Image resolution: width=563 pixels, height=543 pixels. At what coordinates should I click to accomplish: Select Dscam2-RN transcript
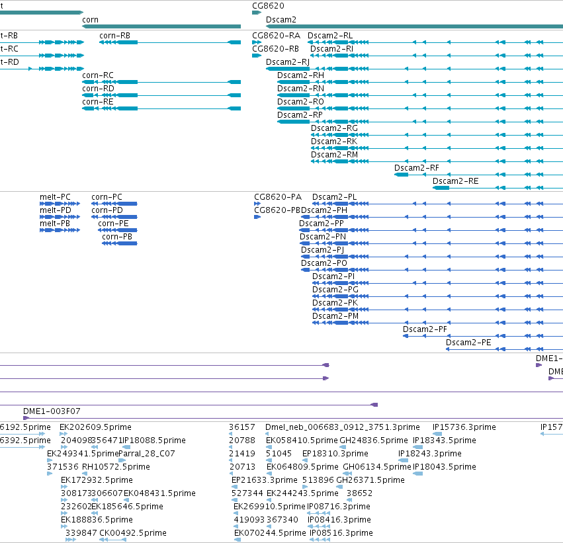300,89
